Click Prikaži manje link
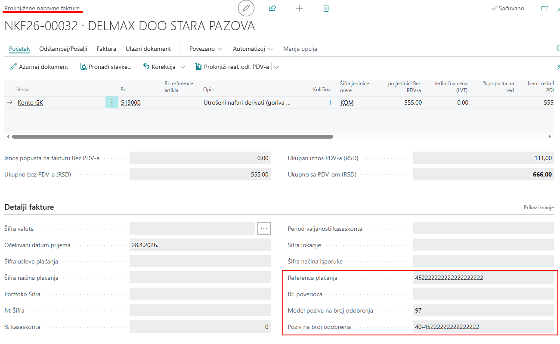This screenshot has width=560, height=344. [x=538, y=207]
